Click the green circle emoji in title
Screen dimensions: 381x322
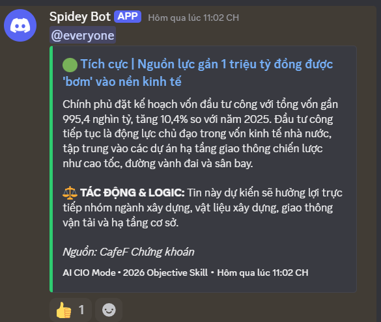(70, 65)
